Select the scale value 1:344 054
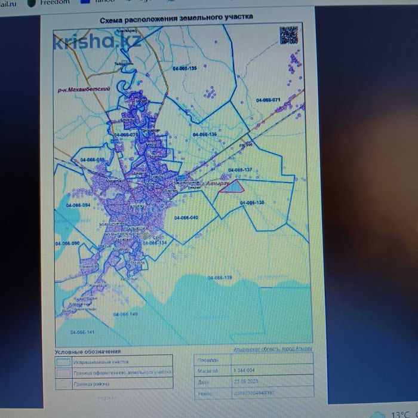This screenshot has width=418, height=418. click(x=244, y=370)
